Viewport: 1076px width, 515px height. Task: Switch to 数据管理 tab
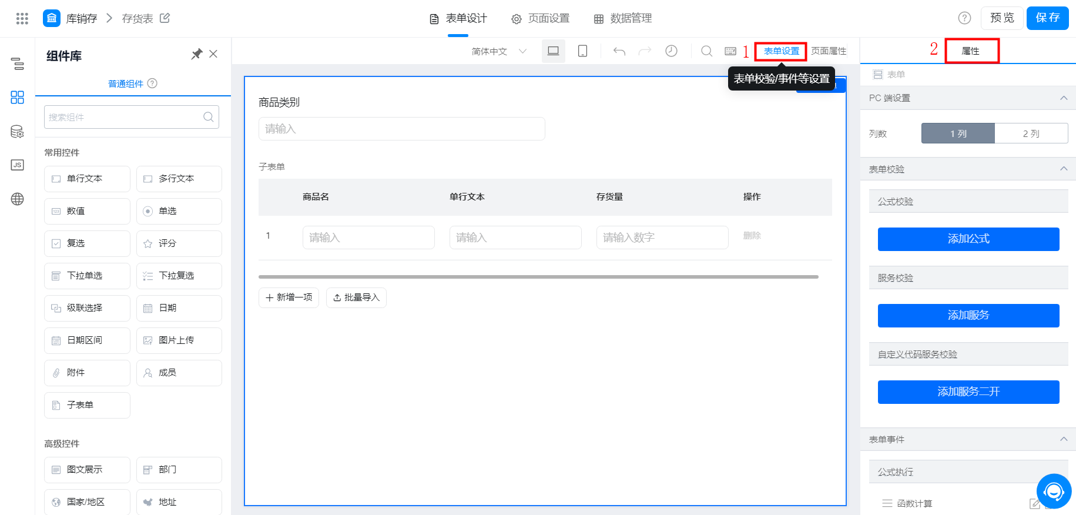tap(623, 19)
